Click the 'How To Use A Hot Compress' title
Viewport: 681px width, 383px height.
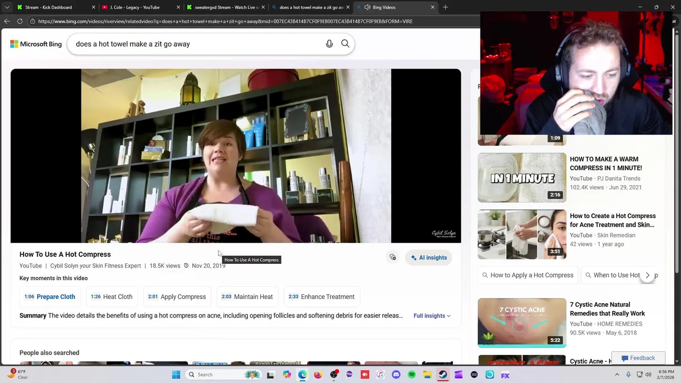(65, 254)
